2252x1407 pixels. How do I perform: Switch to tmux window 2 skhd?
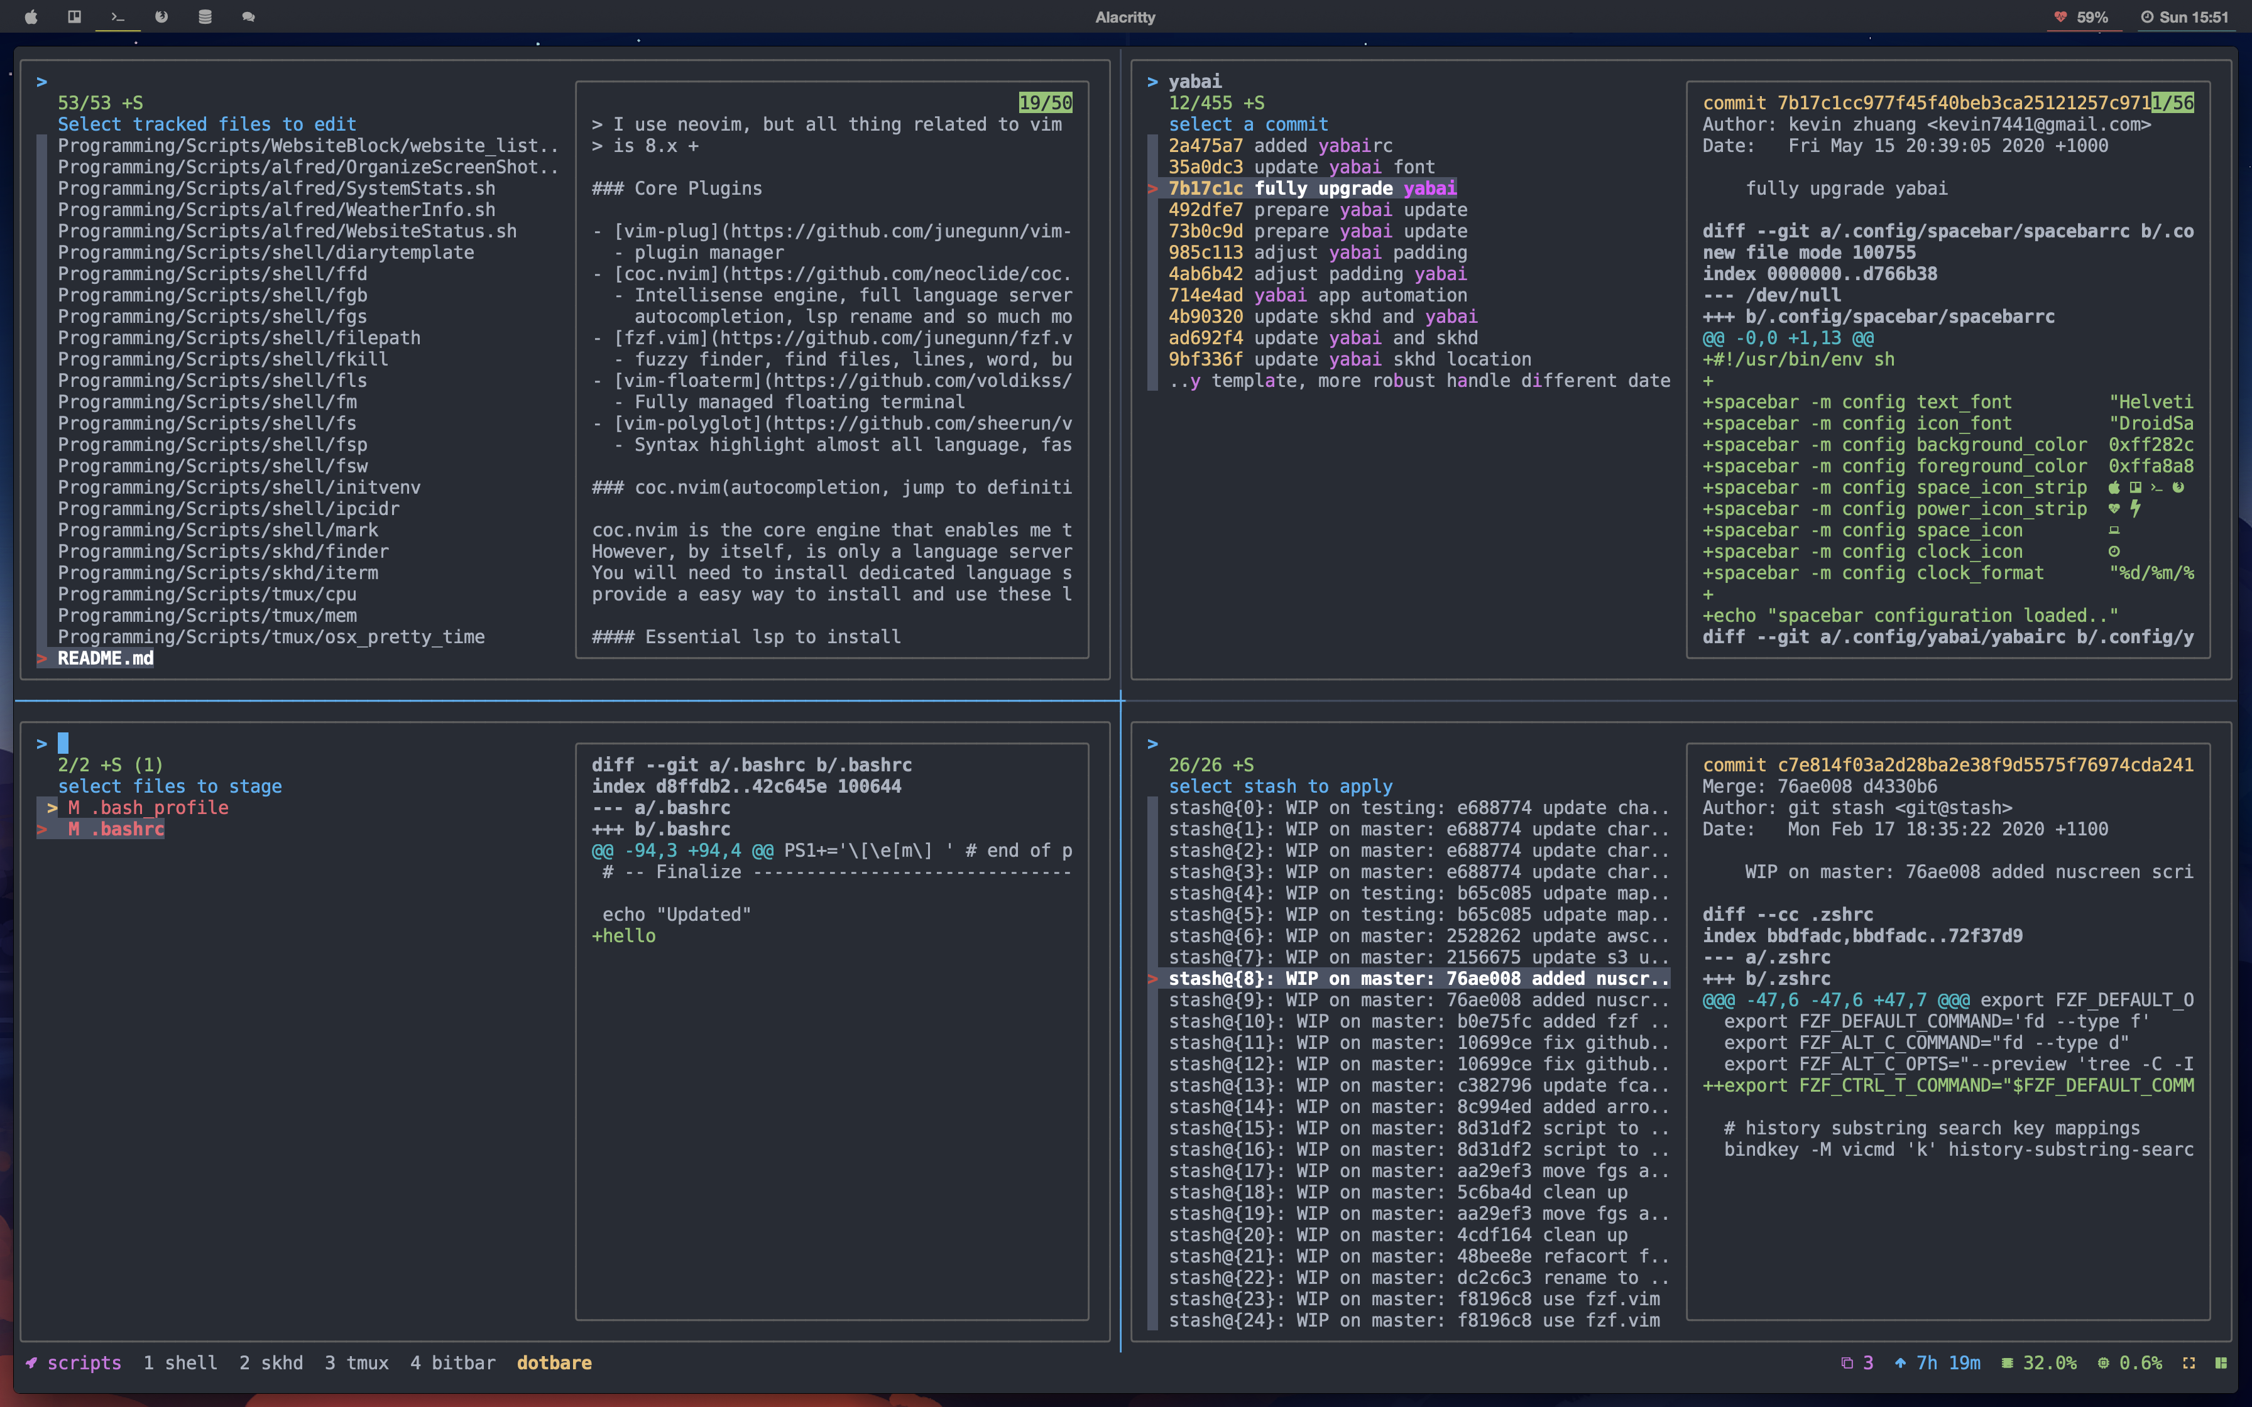271,1362
